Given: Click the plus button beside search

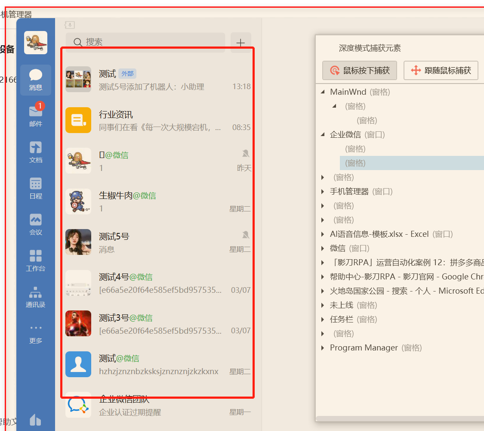Looking at the screenshot, I should tap(241, 43).
